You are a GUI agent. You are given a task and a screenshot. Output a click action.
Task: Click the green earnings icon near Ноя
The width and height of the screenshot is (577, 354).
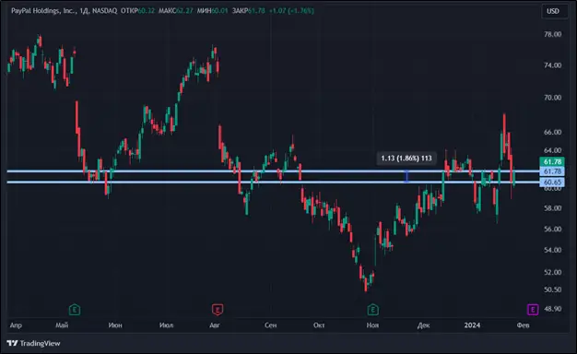[372, 310]
